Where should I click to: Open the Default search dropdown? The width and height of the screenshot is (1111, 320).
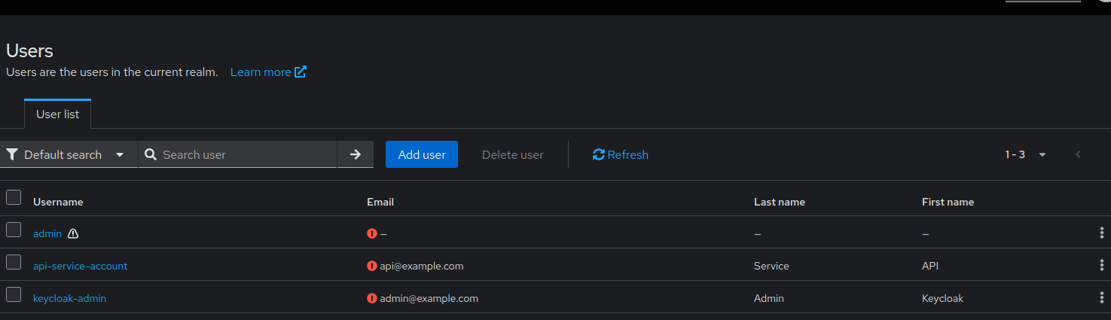click(69, 154)
